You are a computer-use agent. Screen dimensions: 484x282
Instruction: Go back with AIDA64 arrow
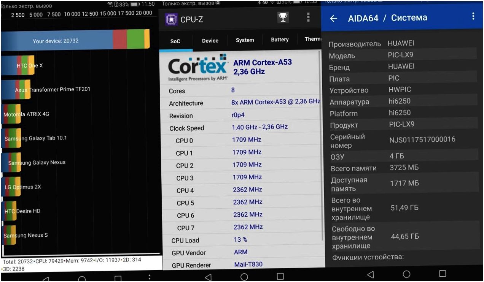coord(334,18)
